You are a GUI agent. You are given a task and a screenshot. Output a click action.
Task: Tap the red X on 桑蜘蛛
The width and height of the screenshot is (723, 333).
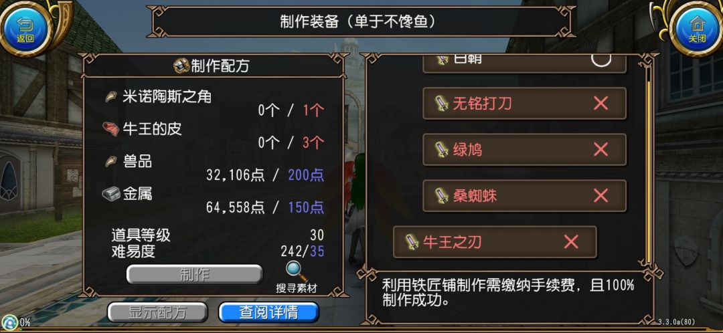point(600,196)
